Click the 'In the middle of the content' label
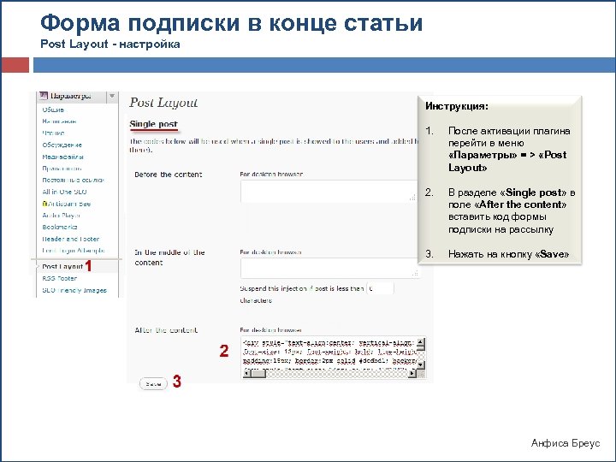The height and width of the screenshot is (462, 616). 169,258
